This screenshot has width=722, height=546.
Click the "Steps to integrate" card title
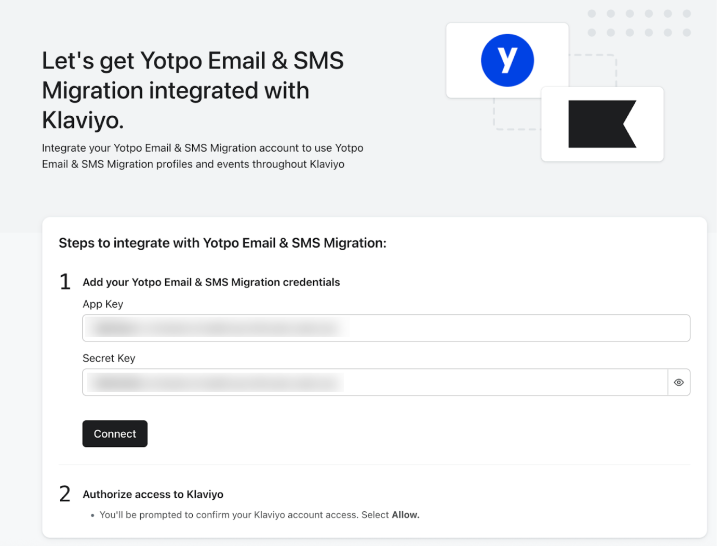[222, 243]
